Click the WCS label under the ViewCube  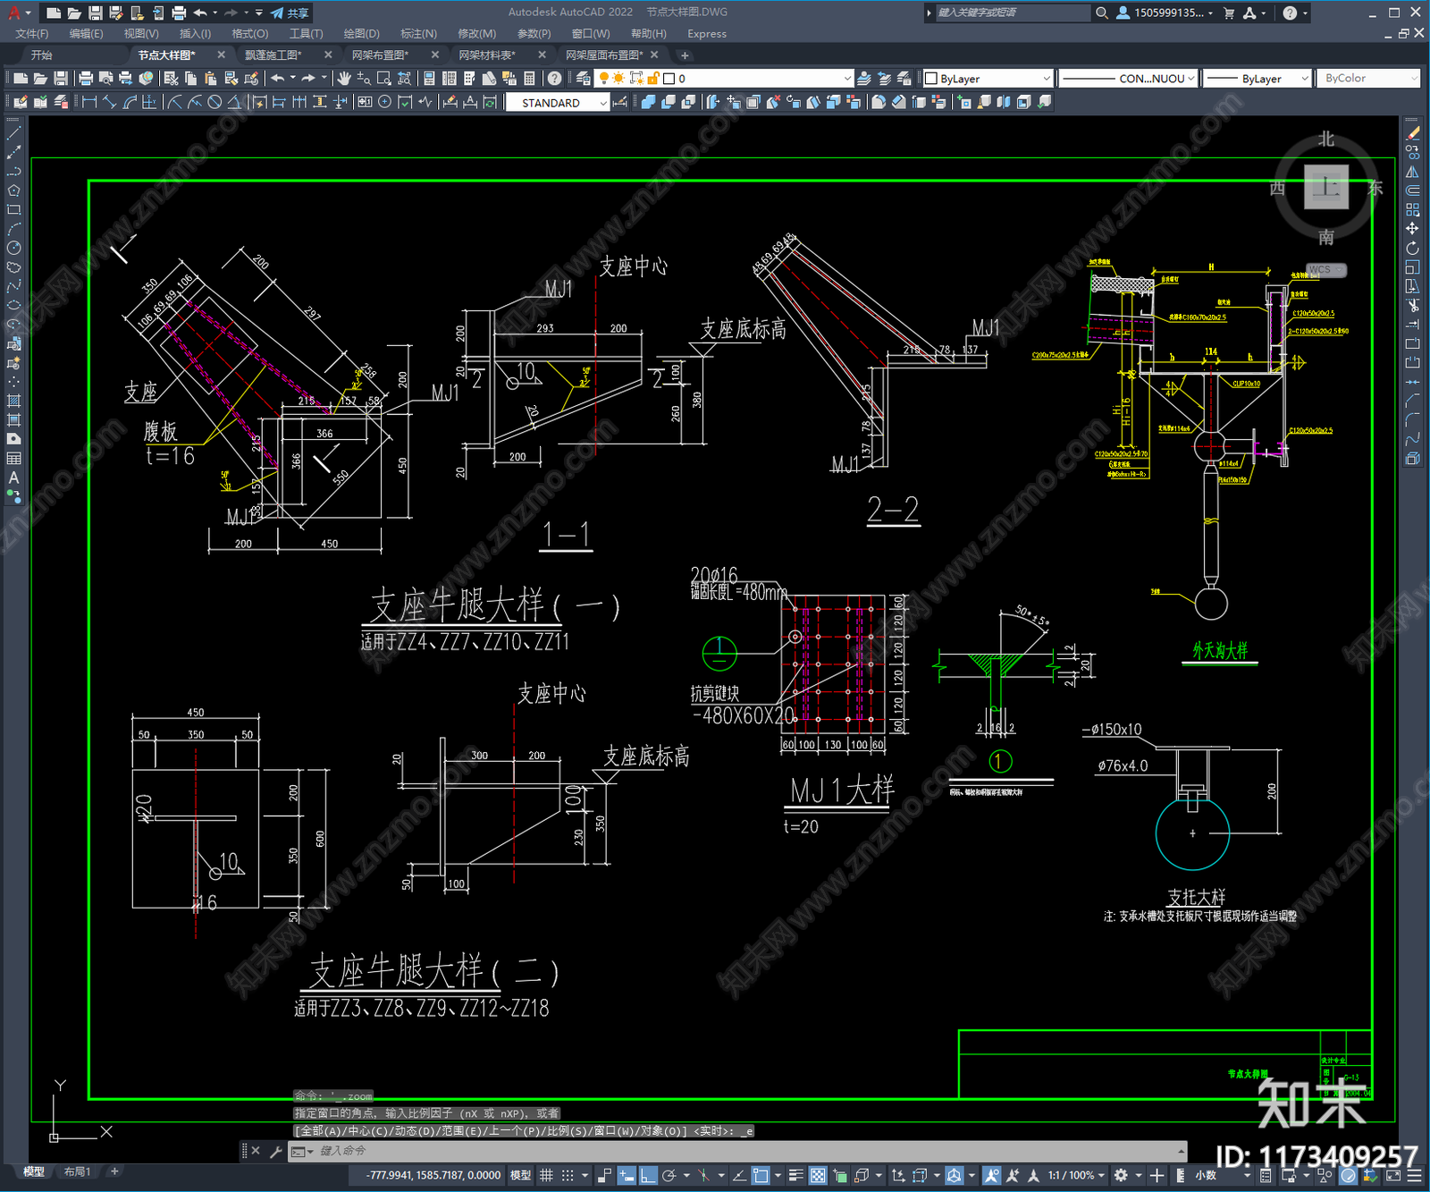click(1325, 269)
